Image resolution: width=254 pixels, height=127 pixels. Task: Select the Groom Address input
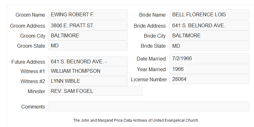pyautogui.click(x=88, y=25)
